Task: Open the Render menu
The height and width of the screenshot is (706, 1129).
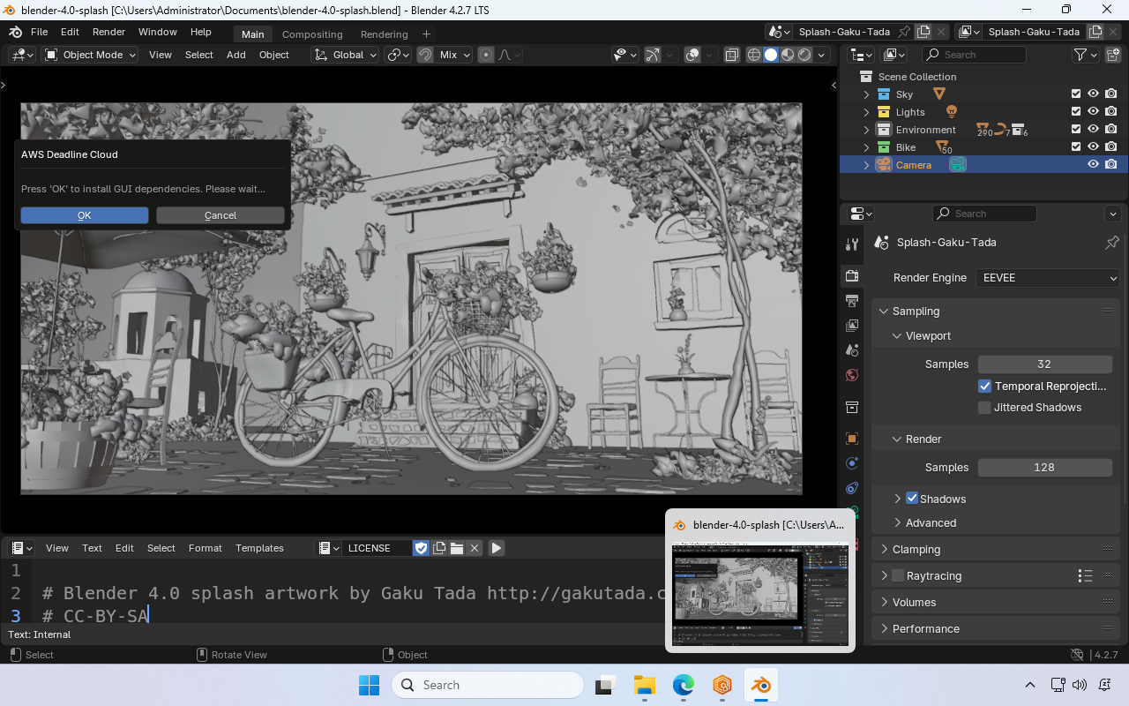Action: pos(108,31)
